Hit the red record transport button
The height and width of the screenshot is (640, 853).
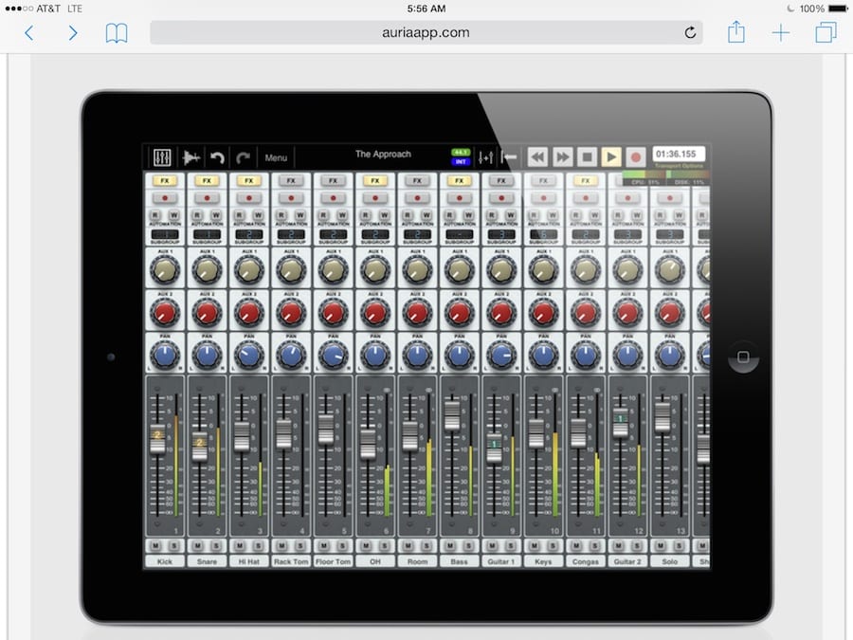pos(636,156)
